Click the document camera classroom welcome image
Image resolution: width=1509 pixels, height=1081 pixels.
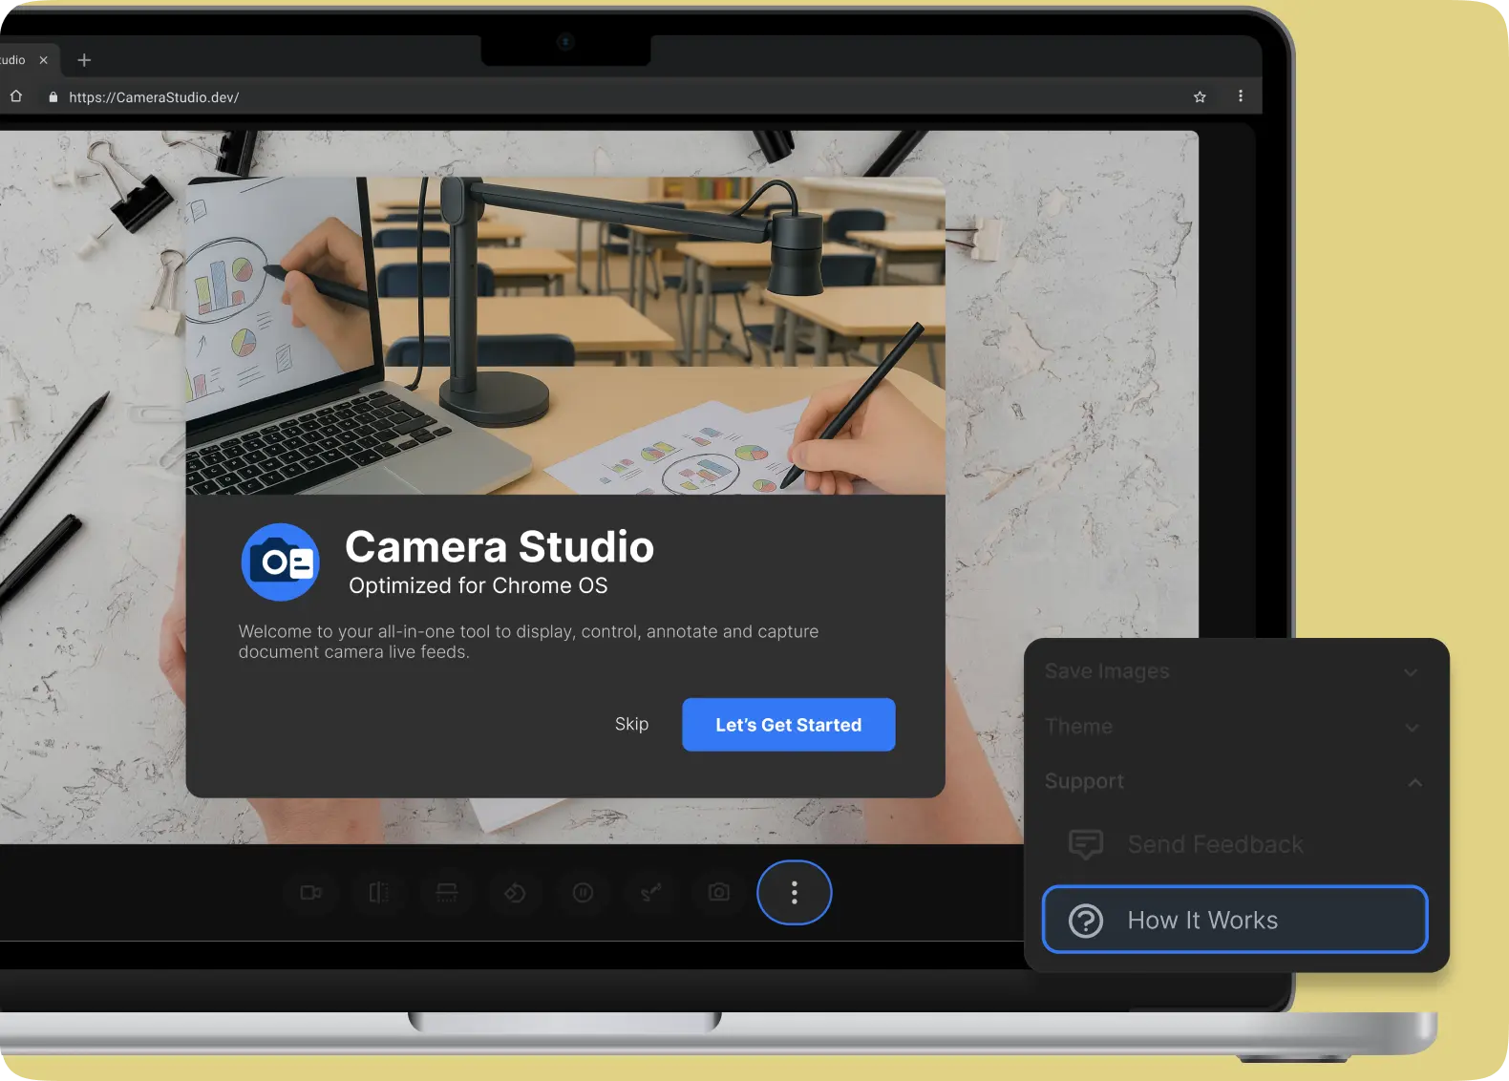coord(565,335)
